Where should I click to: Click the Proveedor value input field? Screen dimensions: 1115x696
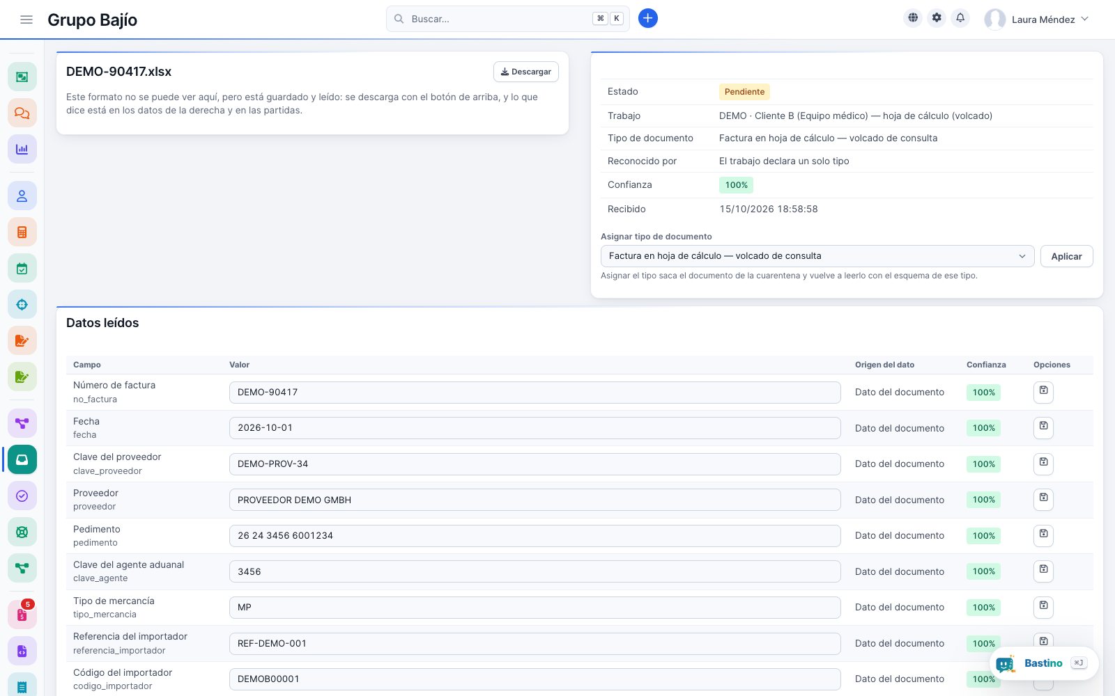pyautogui.click(x=535, y=500)
